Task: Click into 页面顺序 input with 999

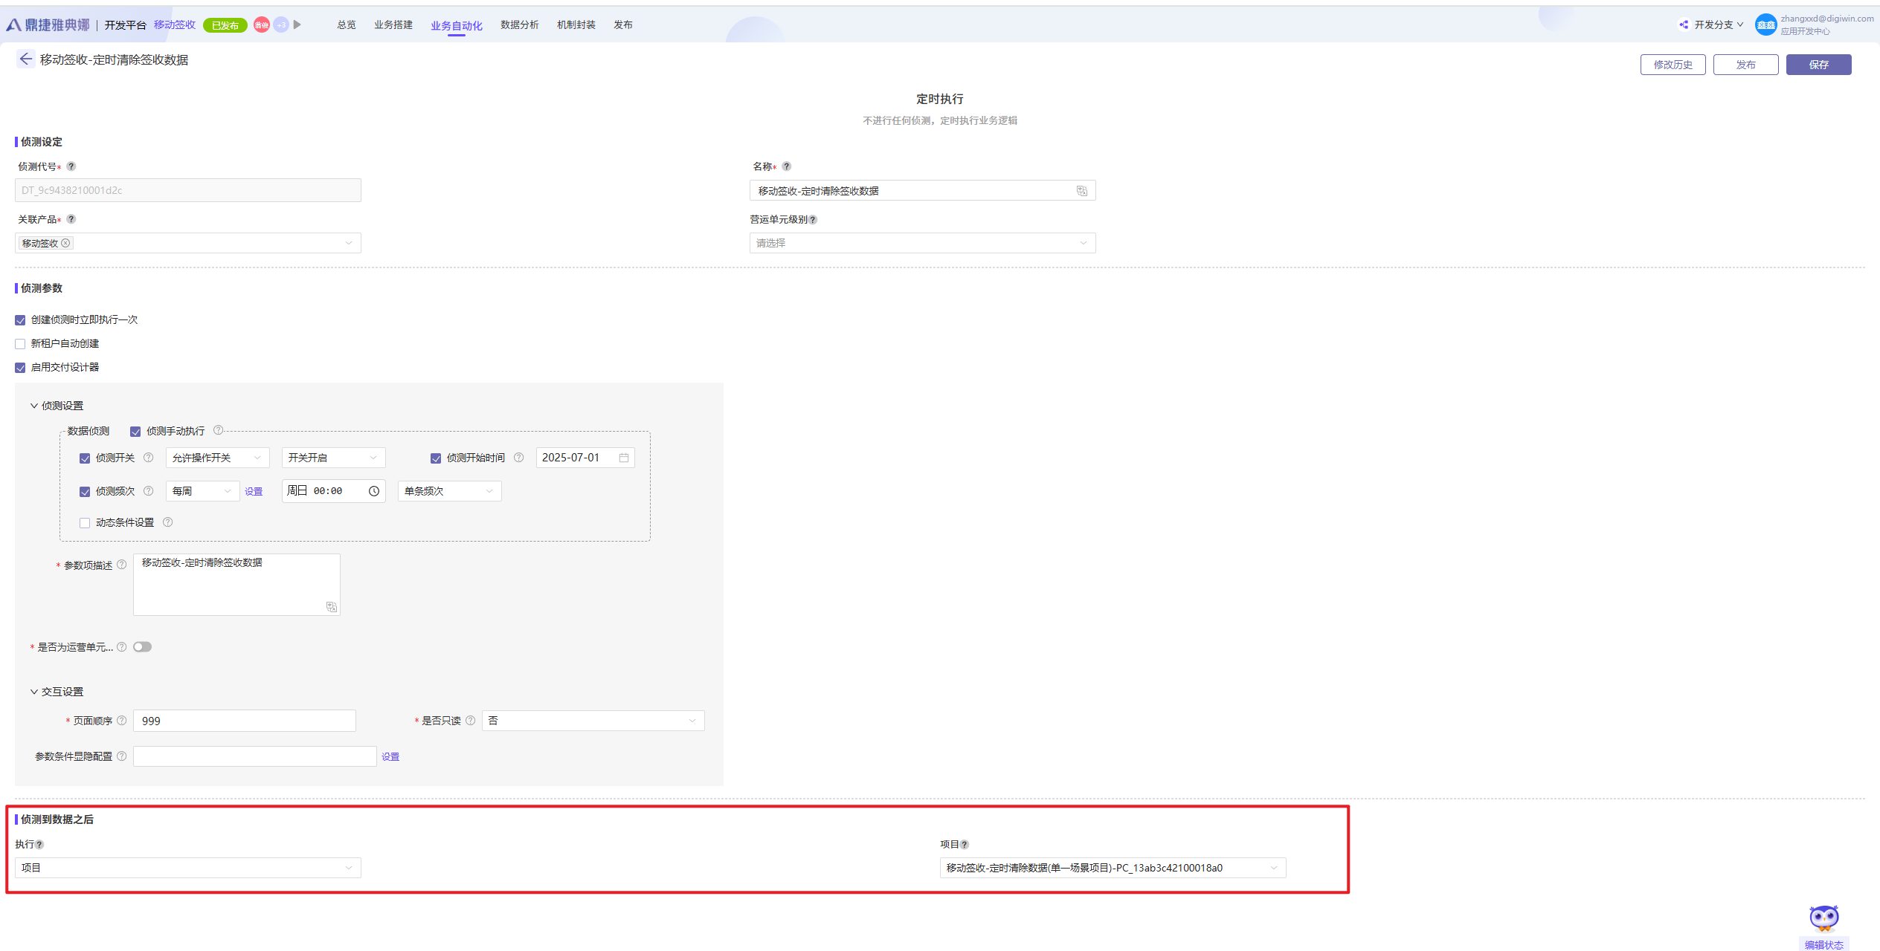Action: click(x=244, y=721)
